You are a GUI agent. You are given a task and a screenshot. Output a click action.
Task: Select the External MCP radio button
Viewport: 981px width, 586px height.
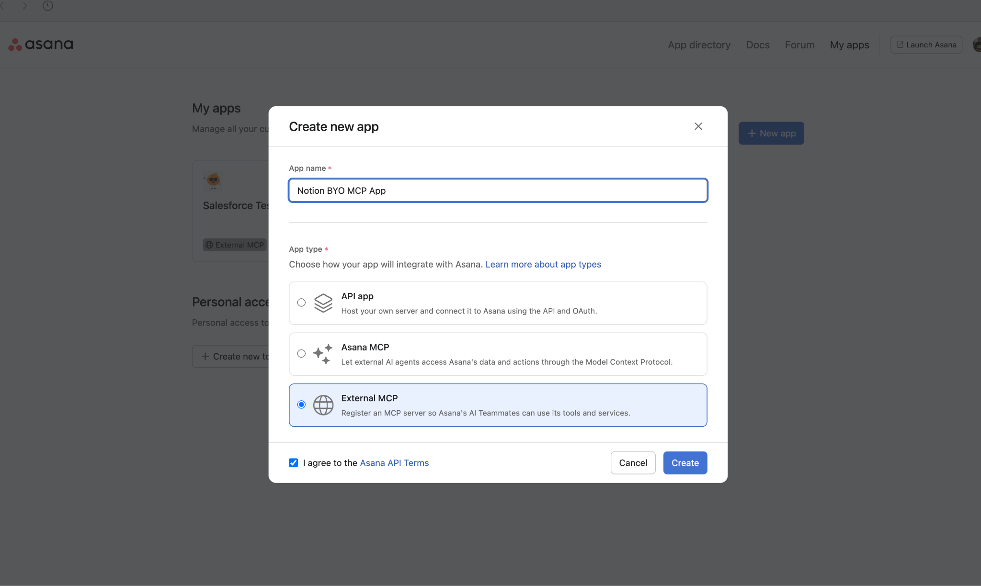click(301, 405)
